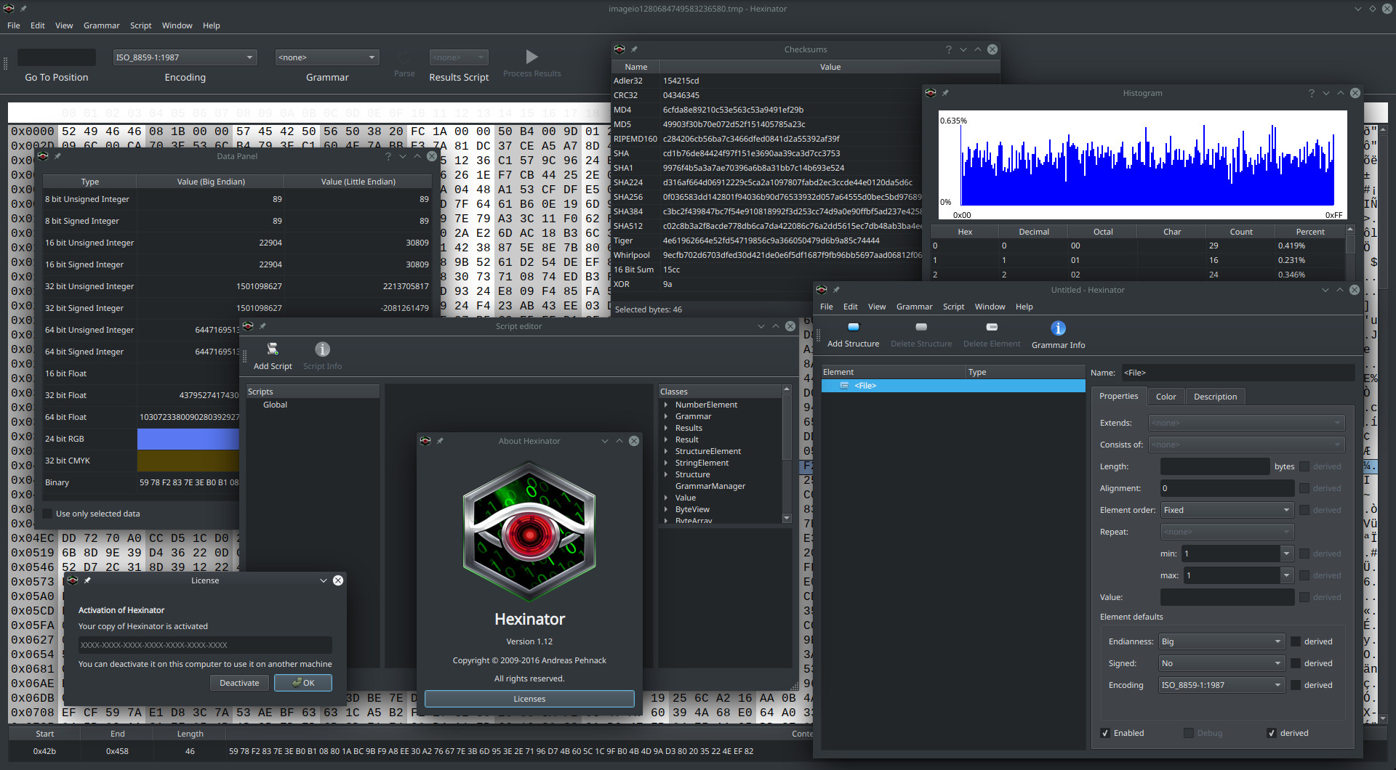Click the Add Script icon in Script editor
The width and height of the screenshot is (1396, 770).
(x=273, y=349)
